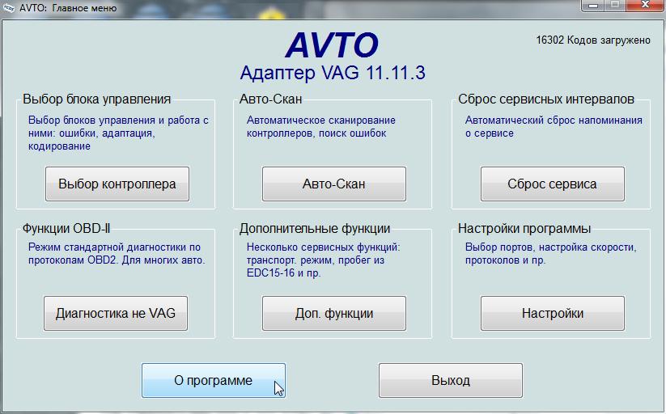
Task: Click the Выход button
Action: tap(451, 381)
